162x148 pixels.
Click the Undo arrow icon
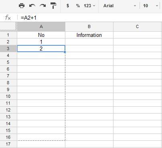[x=32, y=6]
